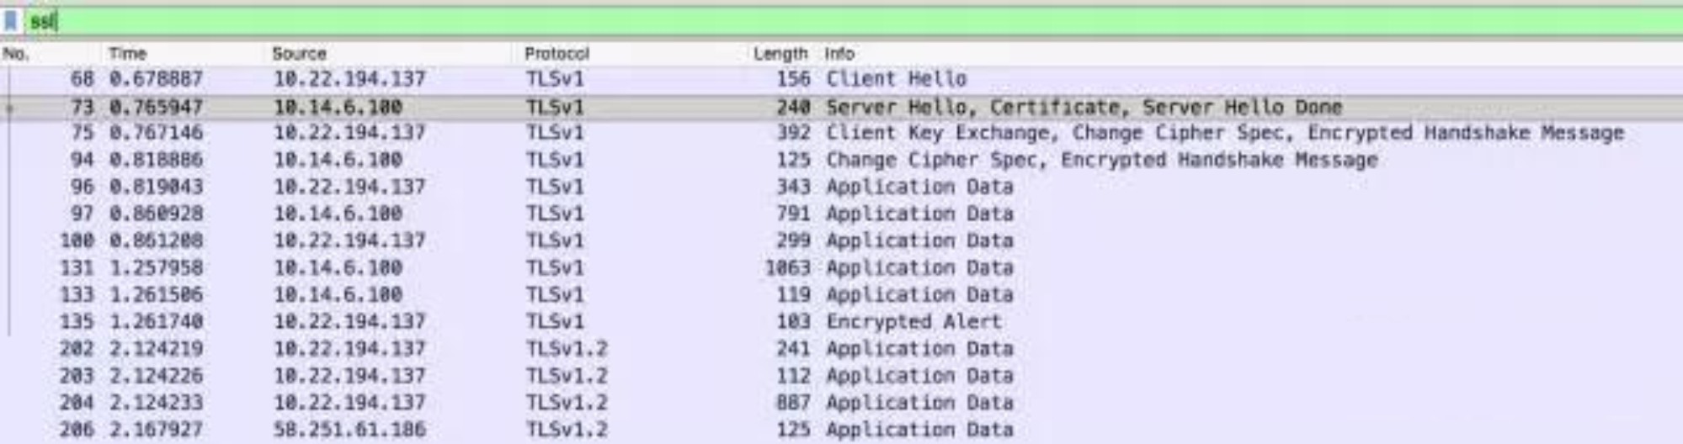This screenshot has height=444, width=1683.
Task: Click length value 392
Action: 793,133
